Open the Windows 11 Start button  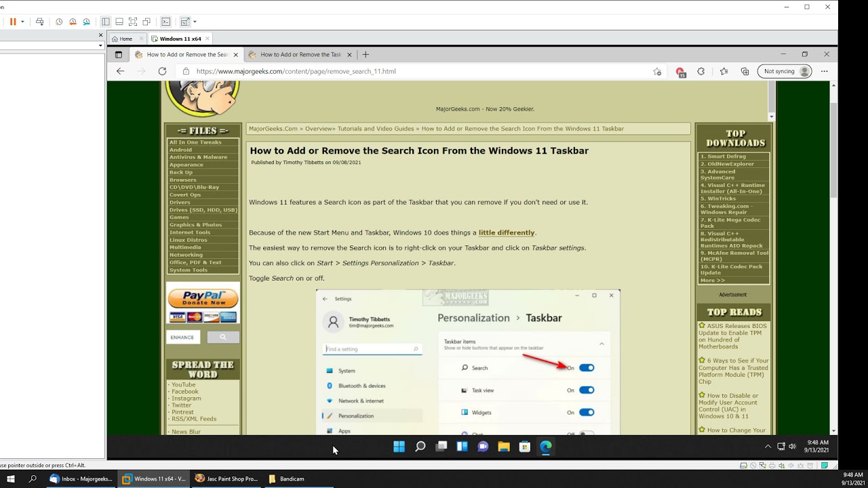tap(399, 447)
